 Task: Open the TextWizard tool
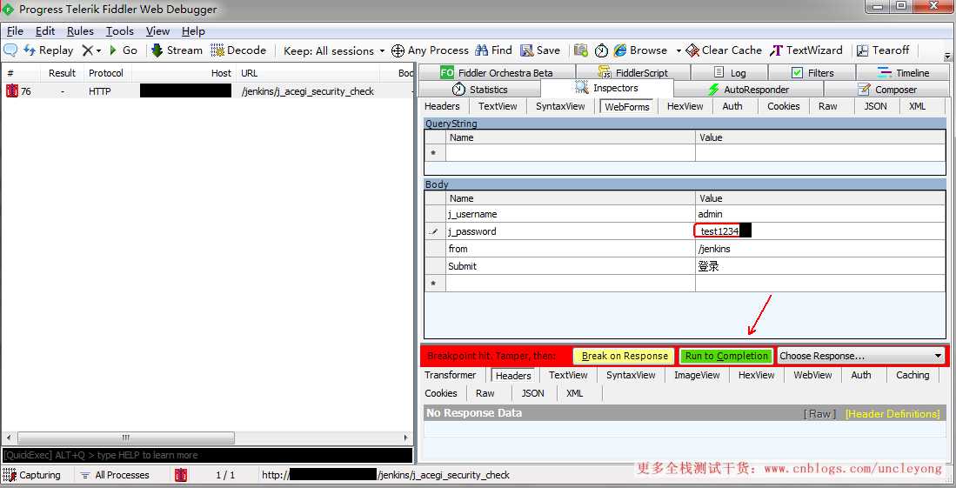pos(806,50)
